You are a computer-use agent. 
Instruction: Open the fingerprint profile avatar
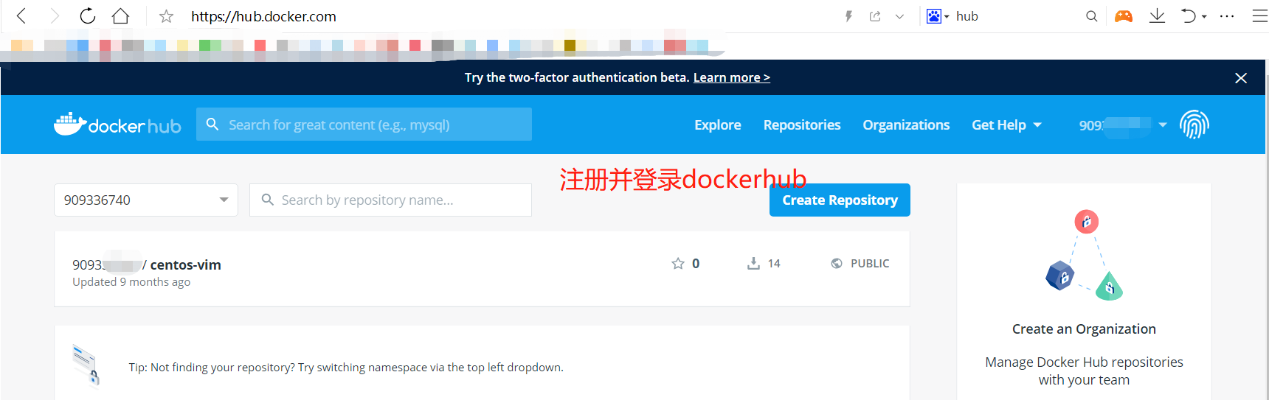point(1194,124)
